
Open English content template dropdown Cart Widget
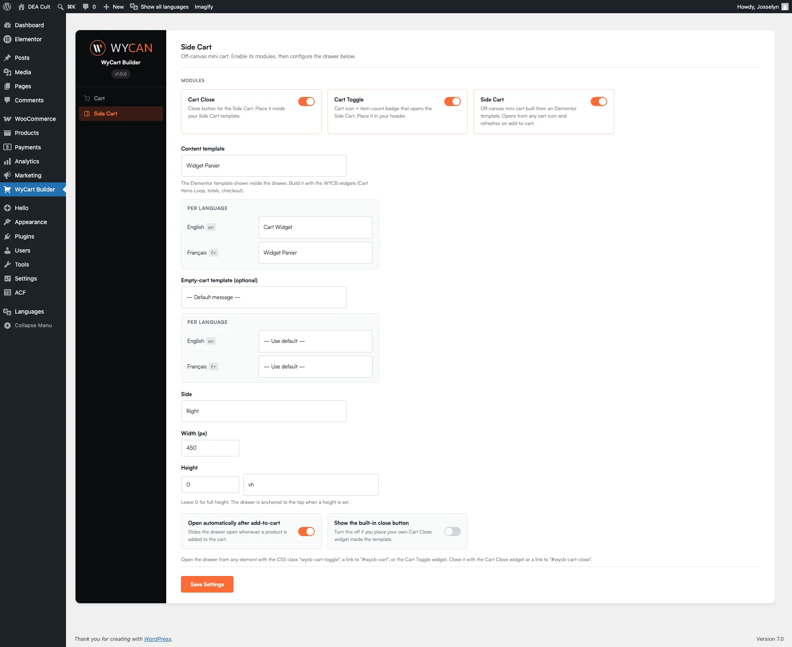316,227
